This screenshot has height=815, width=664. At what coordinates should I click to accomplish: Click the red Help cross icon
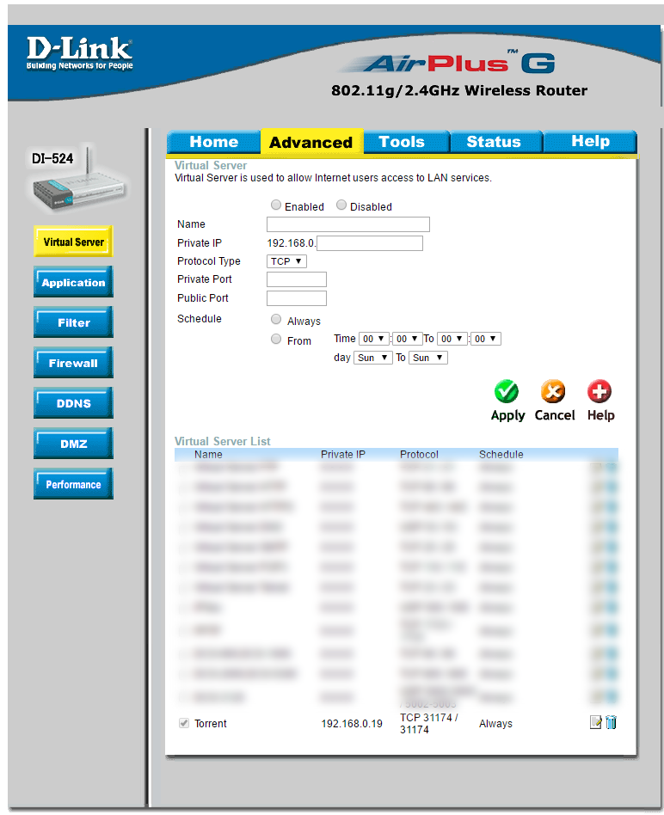point(599,391)
